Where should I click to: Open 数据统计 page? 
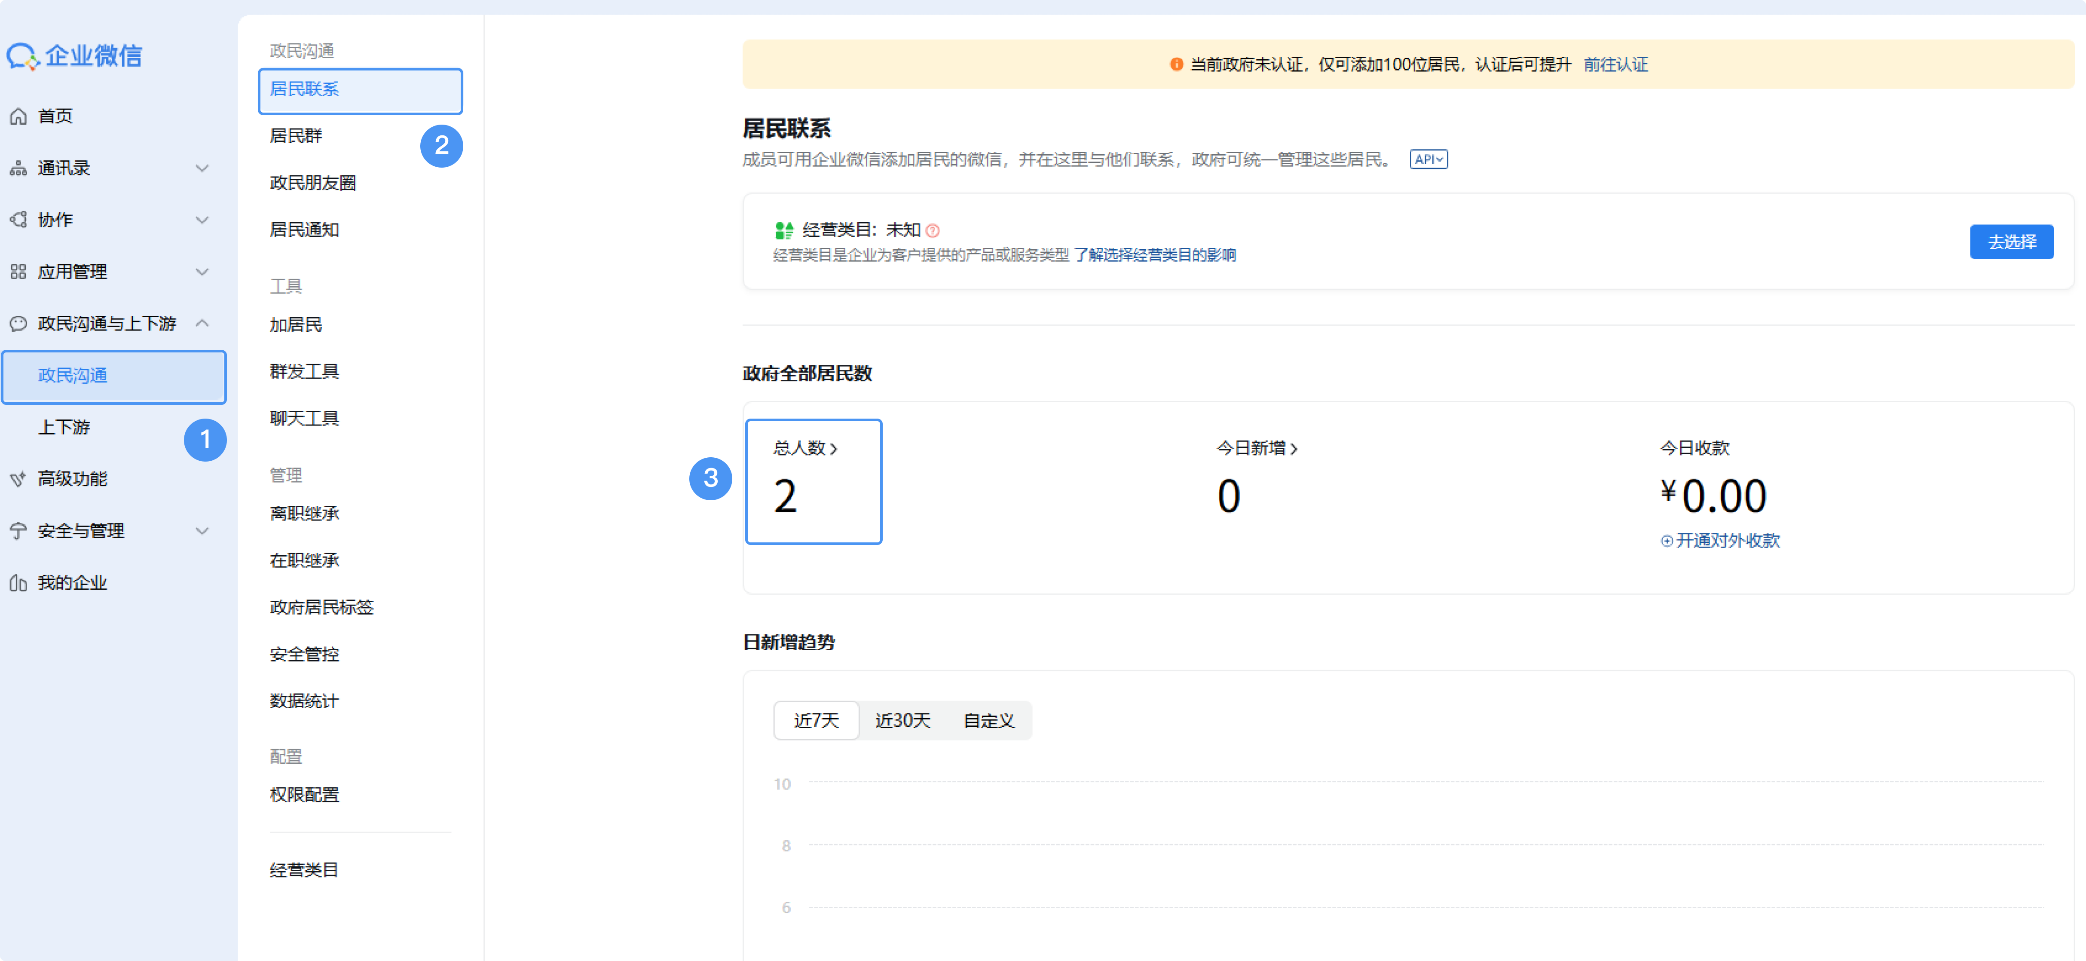pos(305,701)
